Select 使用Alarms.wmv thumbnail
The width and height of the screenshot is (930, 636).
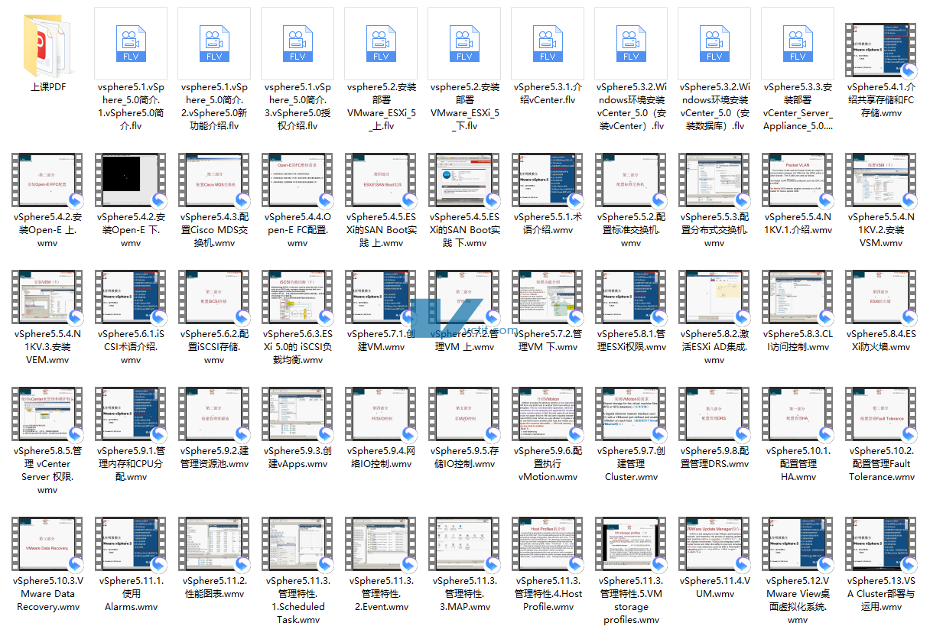131,544
